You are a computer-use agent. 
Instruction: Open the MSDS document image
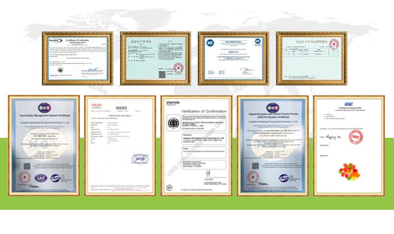click(120, 146)
